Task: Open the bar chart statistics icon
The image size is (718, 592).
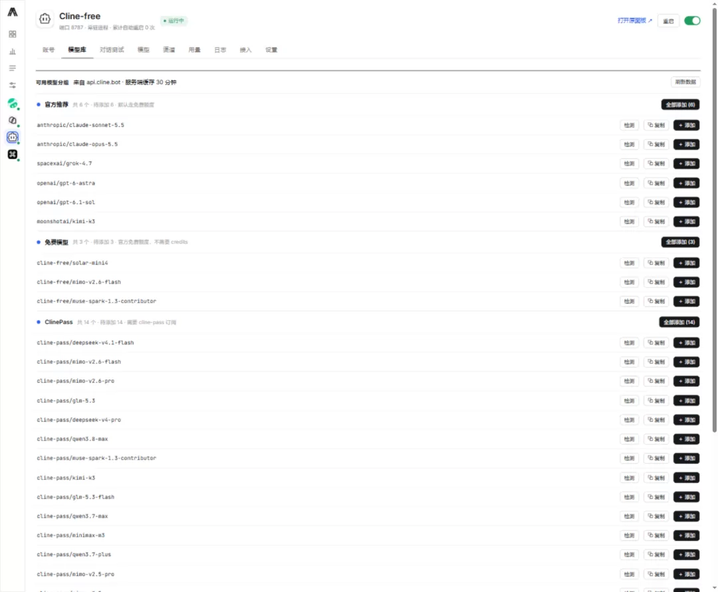Action: pyautogui.click(x=13, y=51)
